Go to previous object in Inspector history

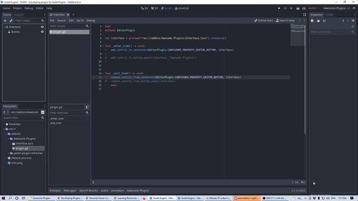tap(343, 21)
